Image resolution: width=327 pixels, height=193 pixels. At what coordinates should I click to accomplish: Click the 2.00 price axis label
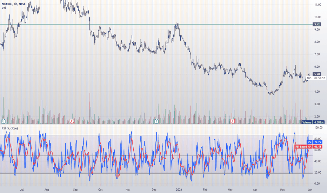(x=317, y=117)
